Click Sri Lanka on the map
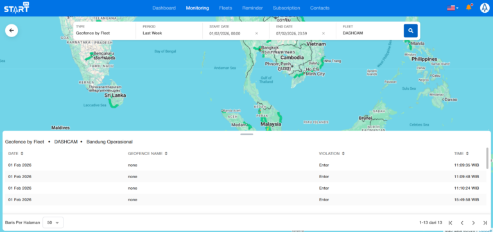The height and width of the screenshot is (232, 493). coord(116,95)
